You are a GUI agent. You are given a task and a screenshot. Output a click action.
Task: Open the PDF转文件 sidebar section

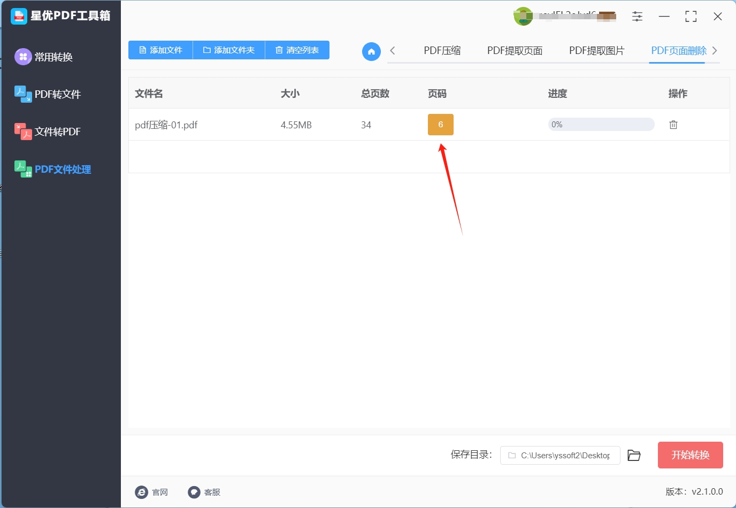48,94
